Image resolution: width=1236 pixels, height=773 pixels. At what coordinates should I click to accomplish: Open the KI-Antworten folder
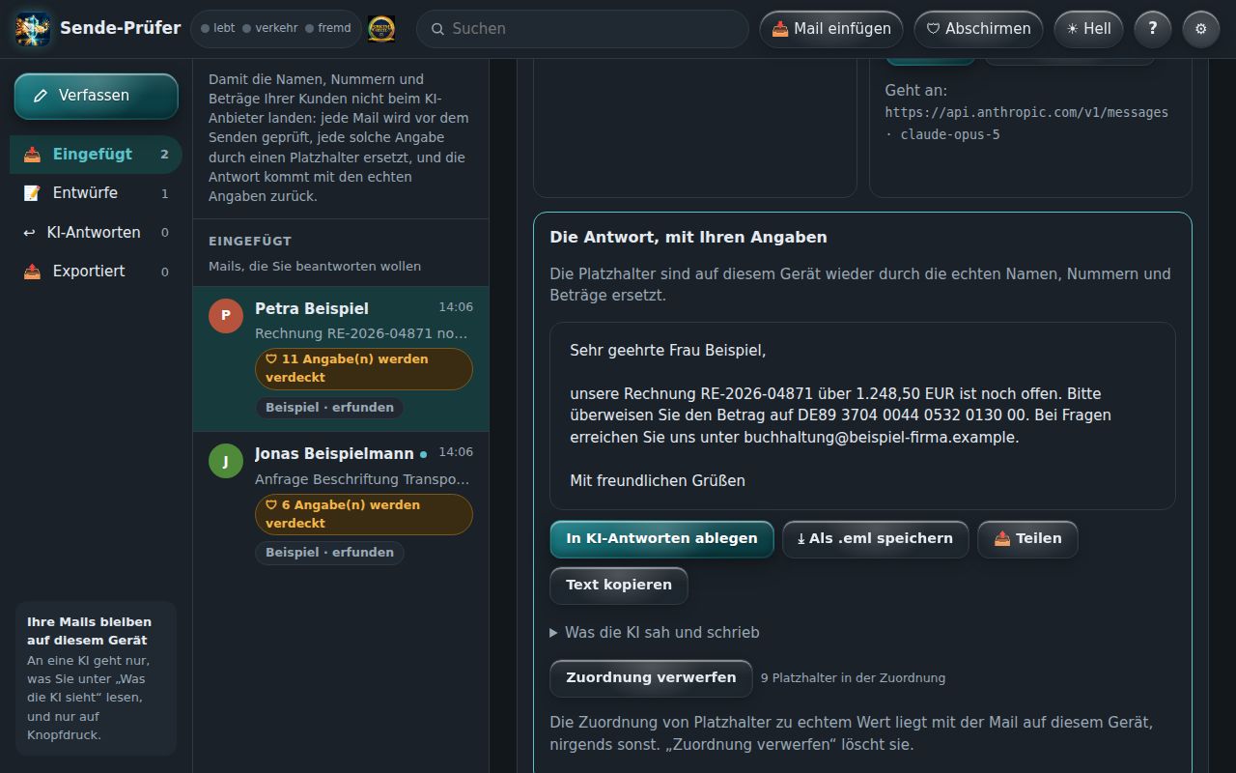tap(96, 233)
